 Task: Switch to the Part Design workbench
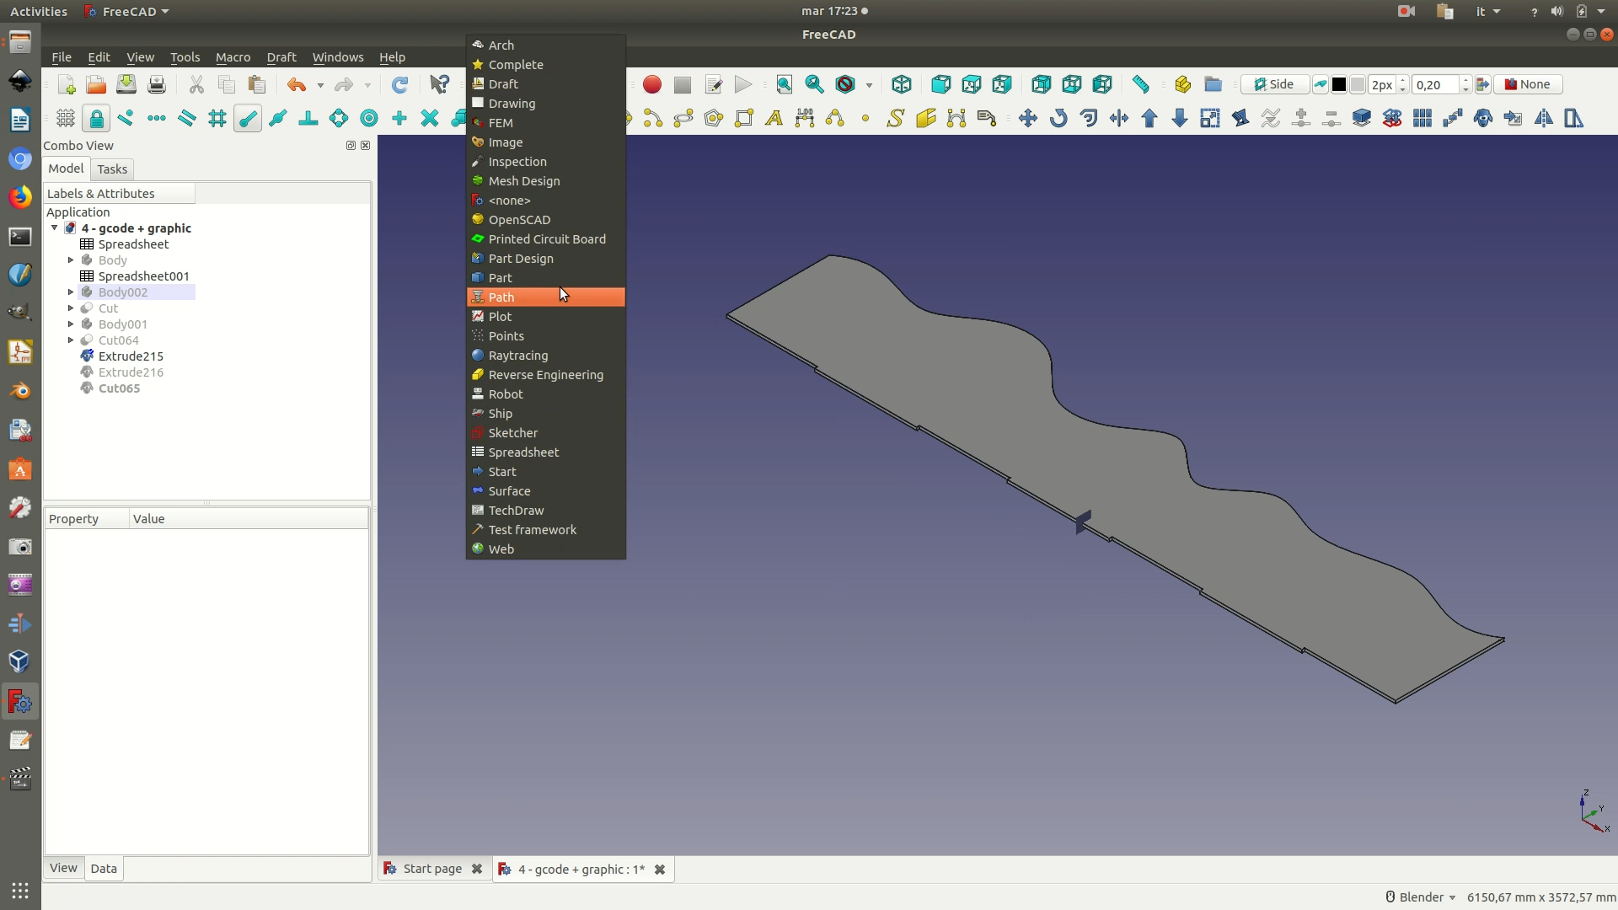click(x=546, y=259)
